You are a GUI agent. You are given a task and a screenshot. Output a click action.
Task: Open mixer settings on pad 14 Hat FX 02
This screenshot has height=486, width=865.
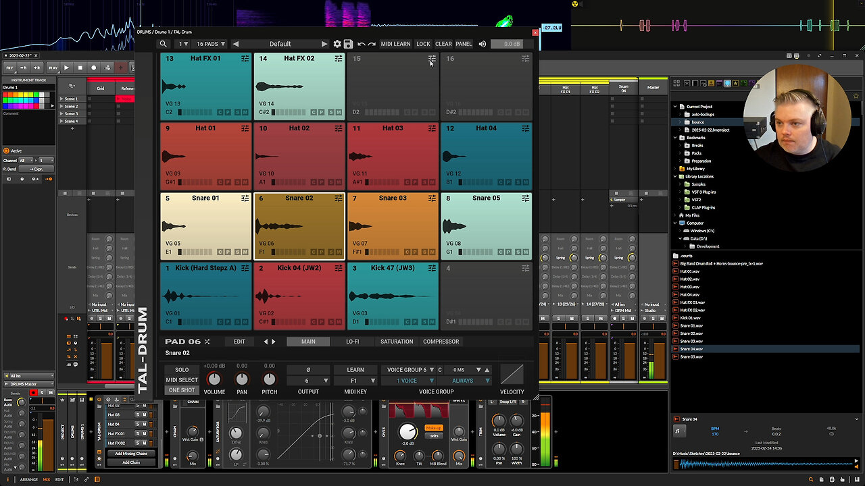[x=339, y=59]
